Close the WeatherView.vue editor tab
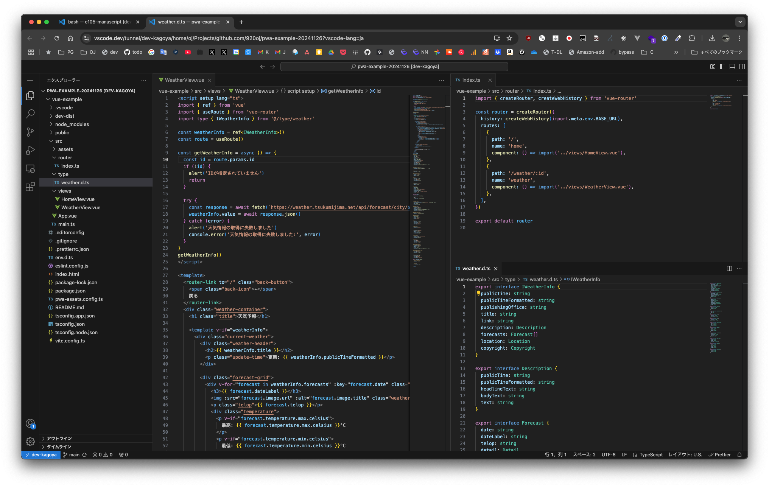This screenshot has height=487, width=769. point(209,80)
